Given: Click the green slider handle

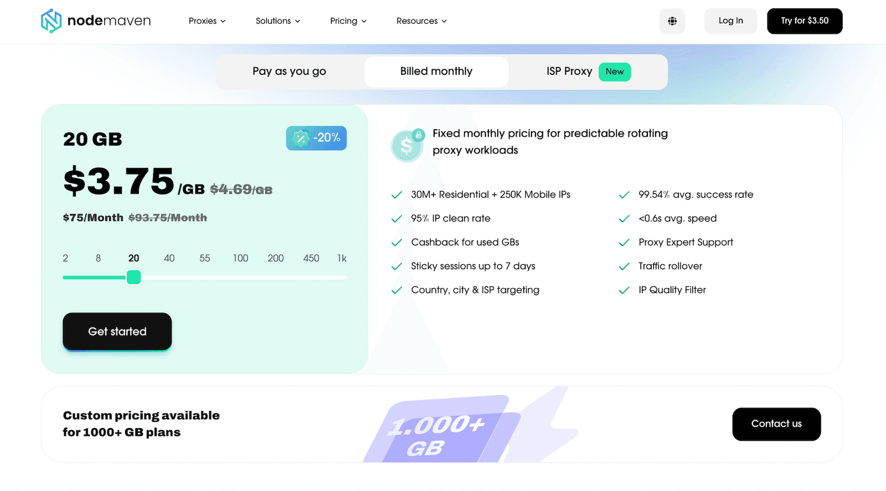Looking at the screenshot, I should coord(133,277).
